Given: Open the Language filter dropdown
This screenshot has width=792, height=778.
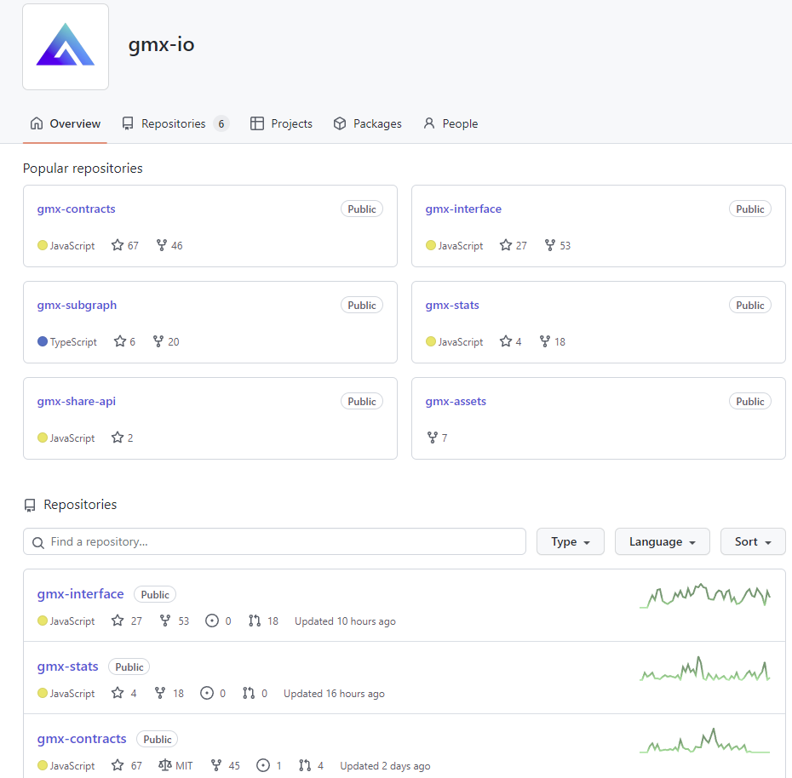Looking at the screenshot, I should coord(663,541).
